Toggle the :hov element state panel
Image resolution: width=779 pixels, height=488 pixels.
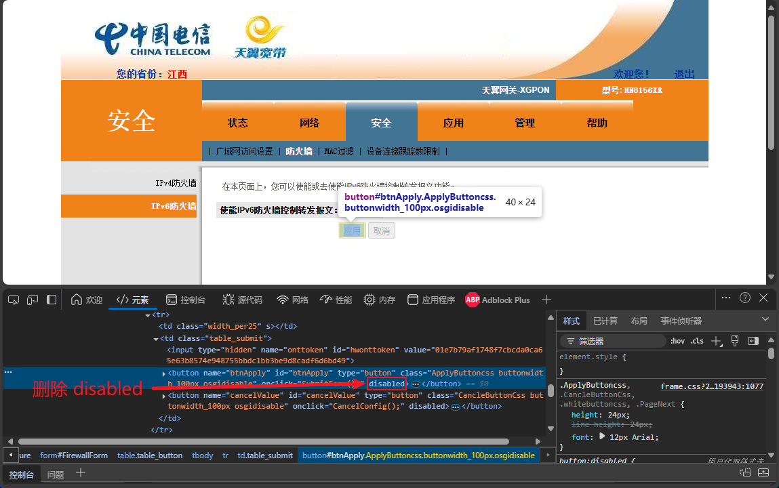pyautogui.click(x=677, y=341)
